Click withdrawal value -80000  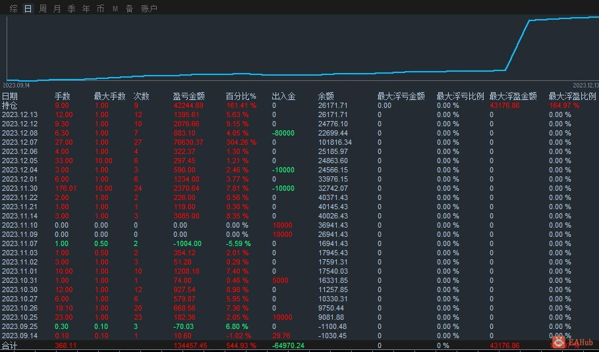[283, 133]
